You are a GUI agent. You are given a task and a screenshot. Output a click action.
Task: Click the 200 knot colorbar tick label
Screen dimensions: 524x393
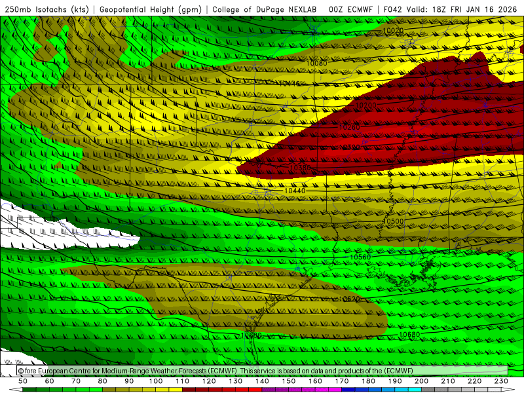click(422, 381)
